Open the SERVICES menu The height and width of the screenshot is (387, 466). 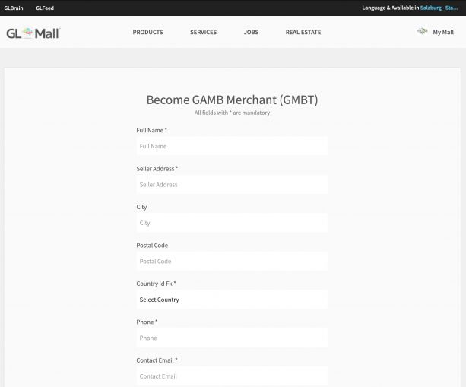point(203,32)
